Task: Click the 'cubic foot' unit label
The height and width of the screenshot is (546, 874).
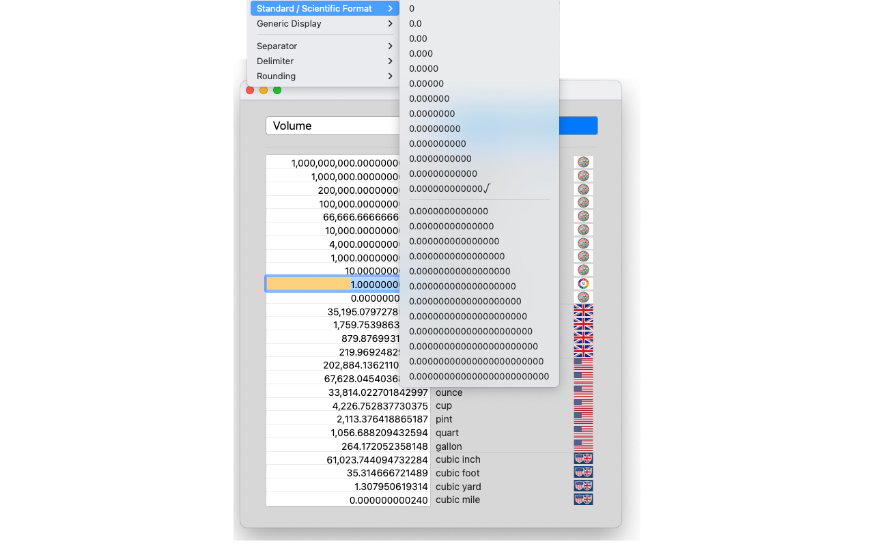Action: click(x=457, y=473)
